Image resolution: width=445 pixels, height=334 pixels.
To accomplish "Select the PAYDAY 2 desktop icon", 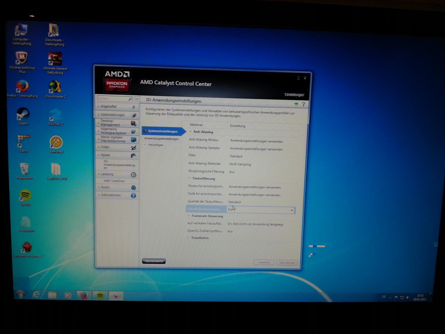I will pos(56,117).
